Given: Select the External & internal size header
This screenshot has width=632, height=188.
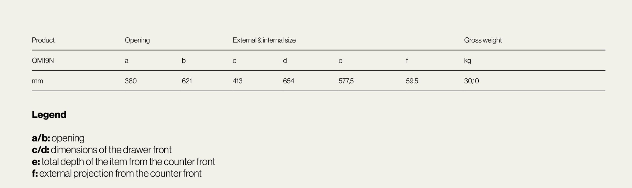Looking at the screenshot, I should [x=264, y=40].
